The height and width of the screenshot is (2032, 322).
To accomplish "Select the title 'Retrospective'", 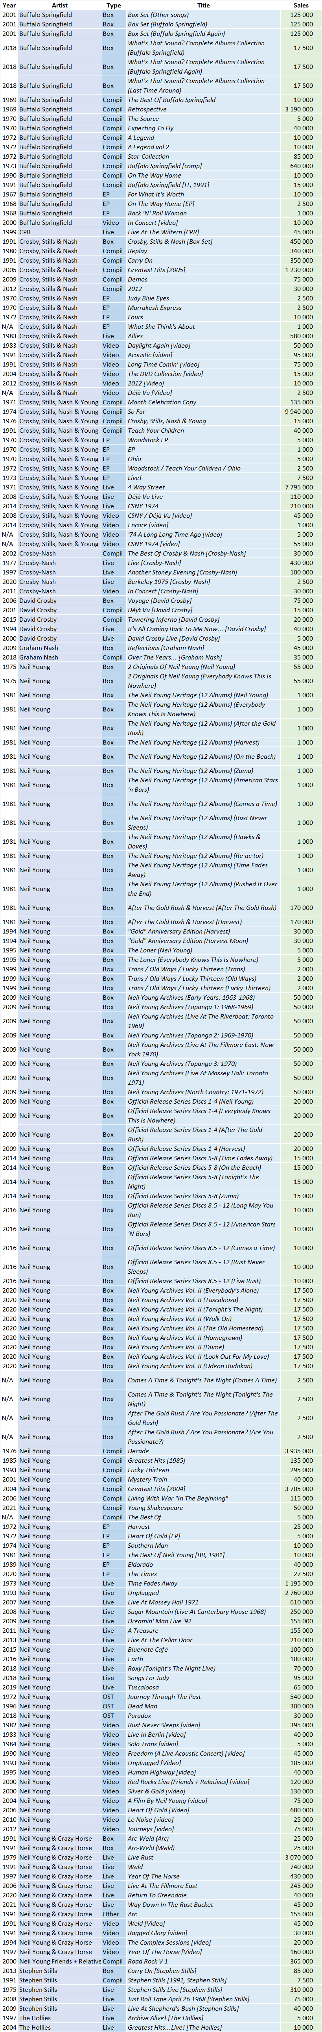I will pos(147,109).
